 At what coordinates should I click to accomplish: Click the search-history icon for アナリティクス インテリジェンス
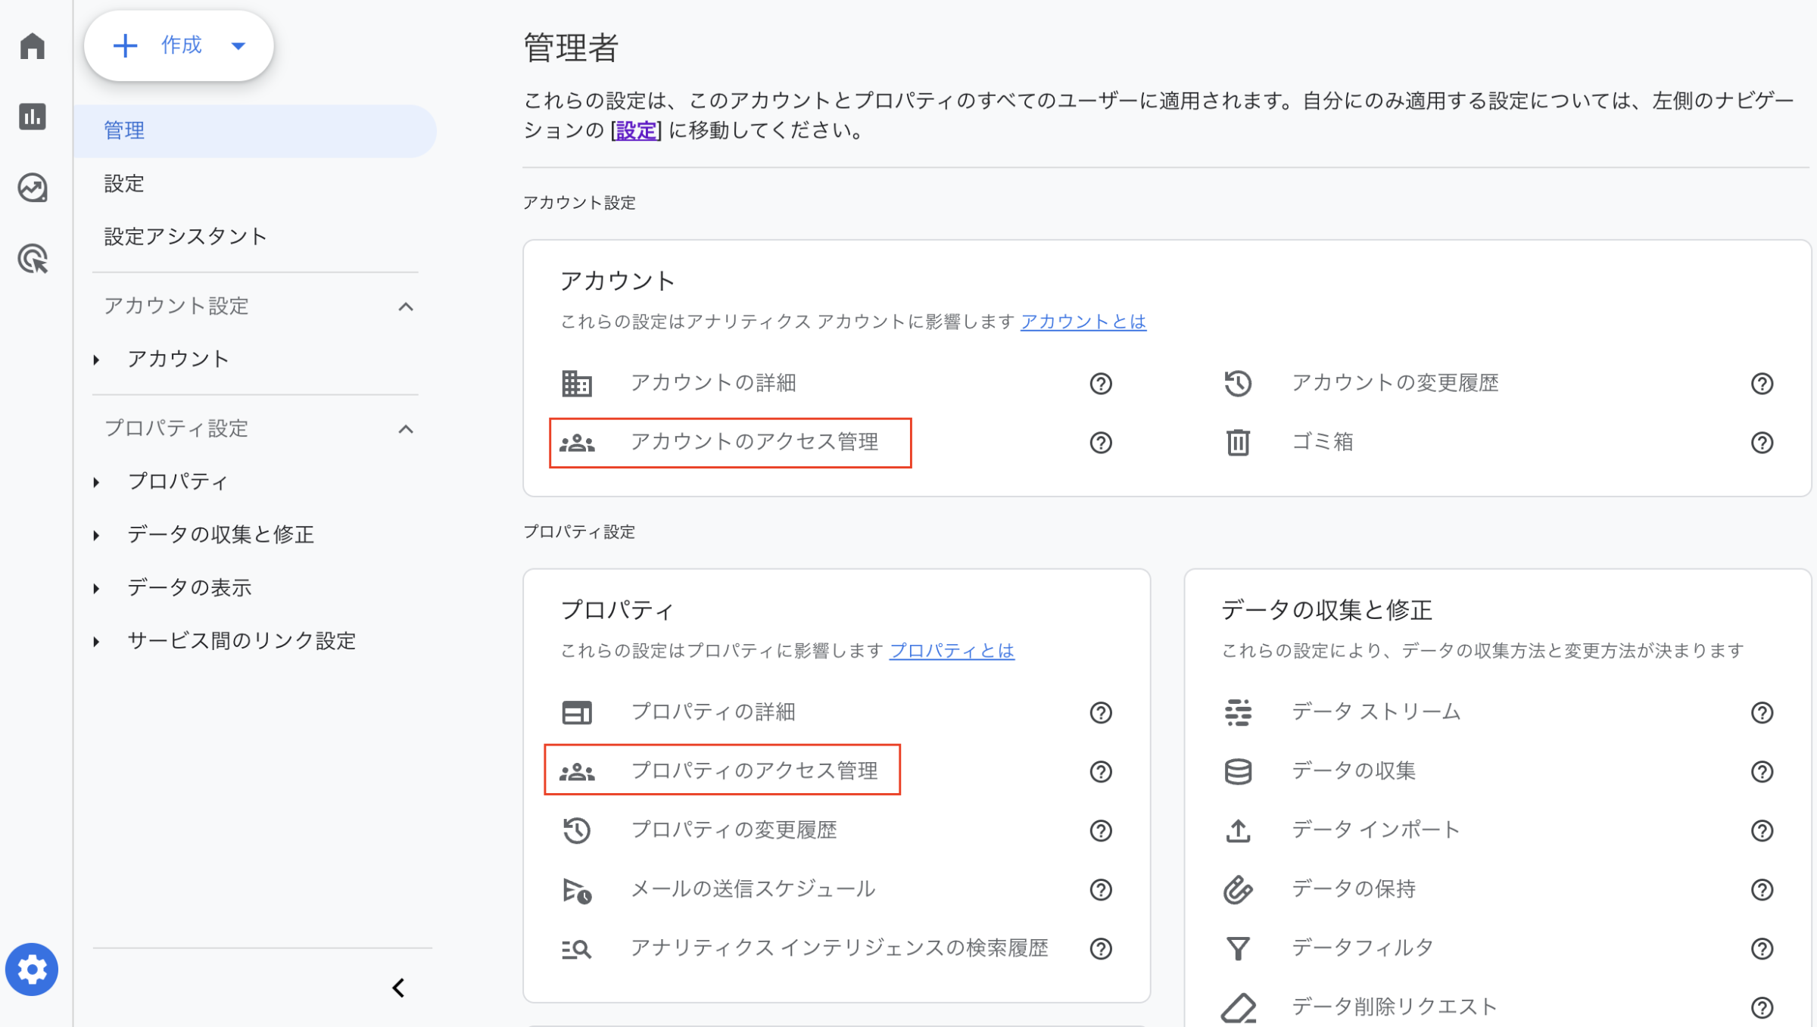point(577,949)
